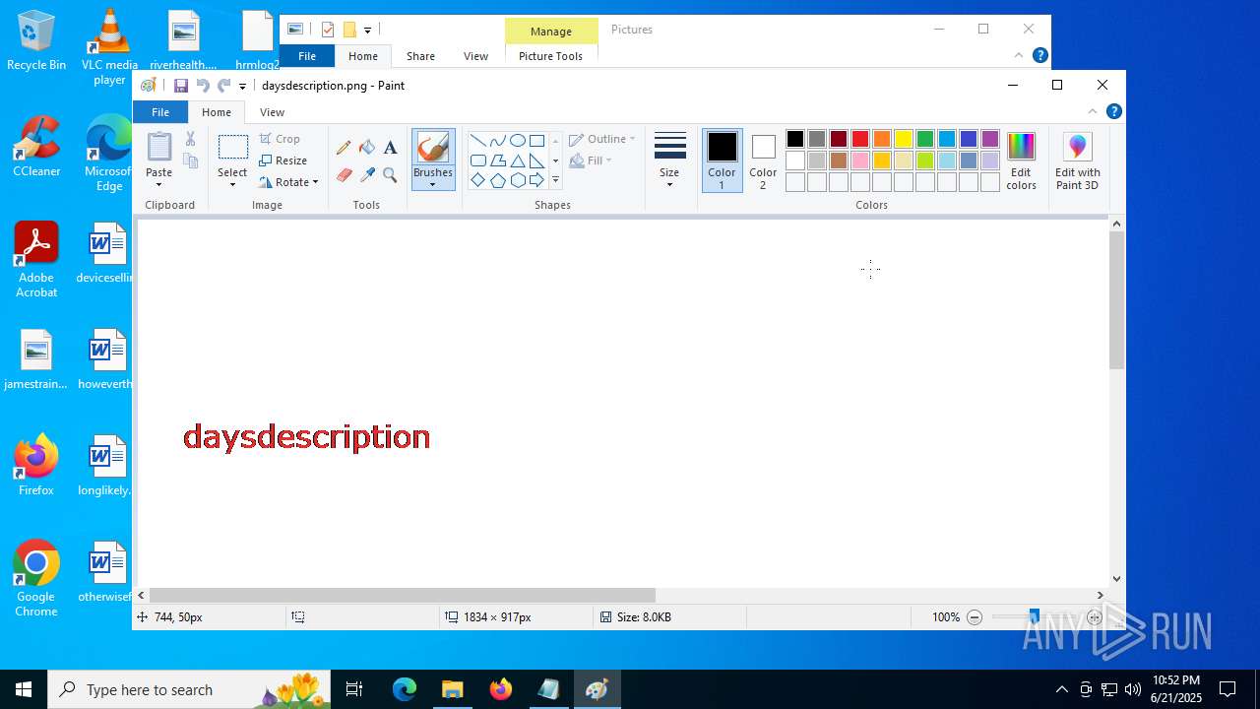Image resolution: width=1260 pixels, height=709 pixels.
Task: Open File tab in Pictures window
Action: click(307, 56)
